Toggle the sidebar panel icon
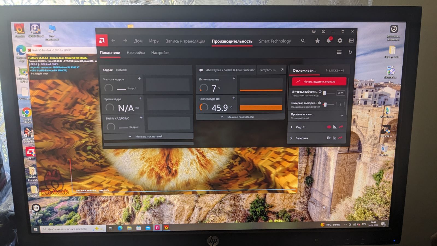437x246 pixels. (351, 41)
